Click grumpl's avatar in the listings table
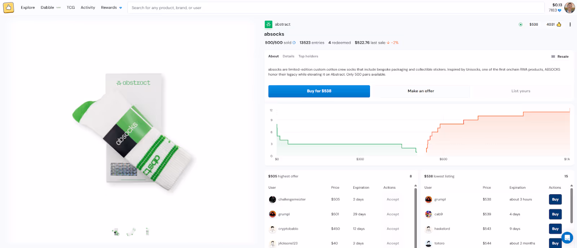Screen dimensions: 577x248 point(428,199)
